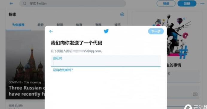Click the hashtag illustration in the right panel

(x=183, y=52)
